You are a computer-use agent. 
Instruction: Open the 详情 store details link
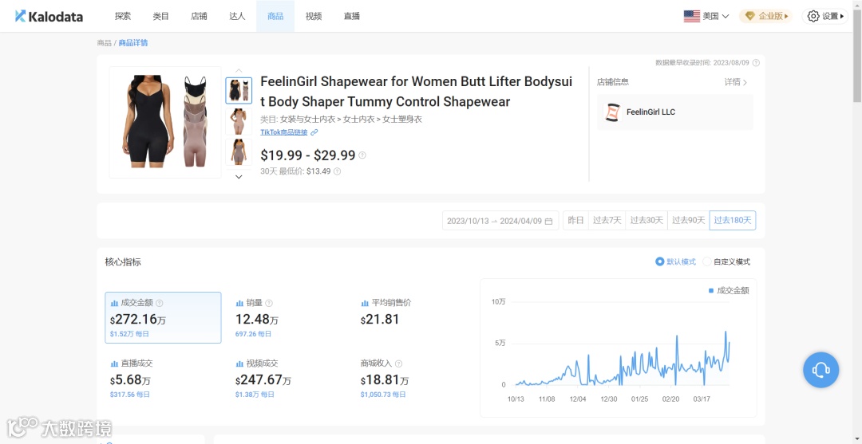(736, 82)
